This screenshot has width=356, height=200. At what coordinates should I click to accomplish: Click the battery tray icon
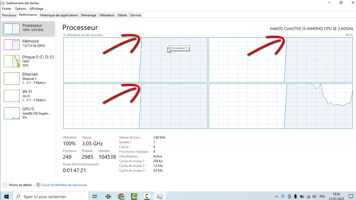pyautogui.click(x=302, y=197)
